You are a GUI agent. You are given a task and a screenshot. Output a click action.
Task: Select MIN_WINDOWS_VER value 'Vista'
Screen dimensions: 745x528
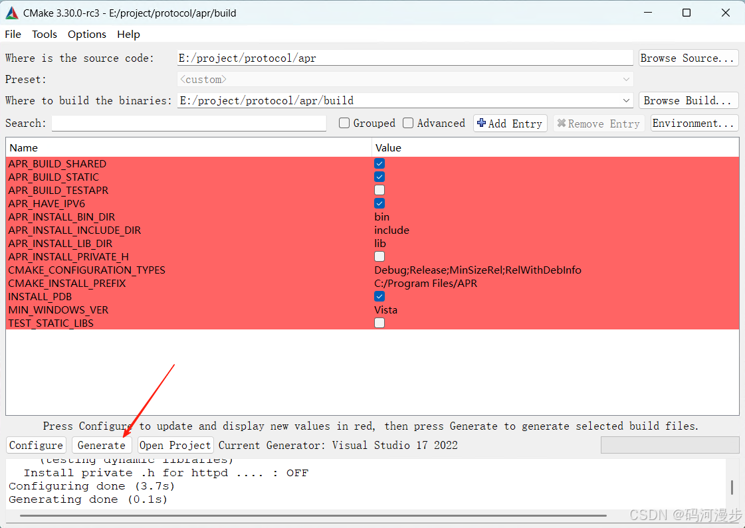click(x=385, y=310)
